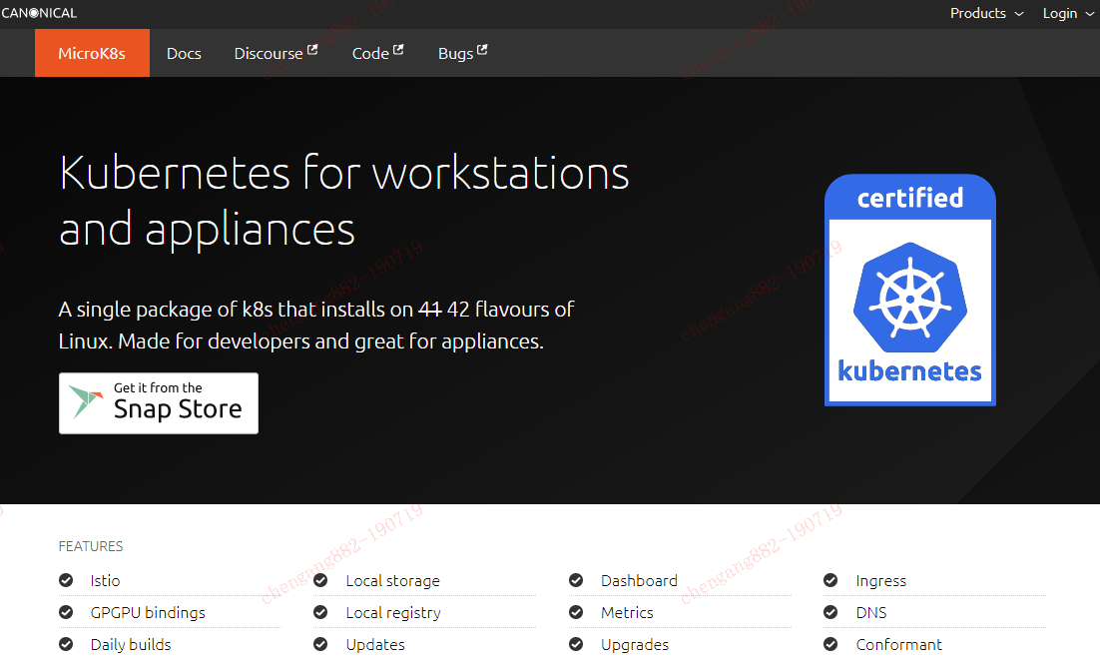The height and width of the screenshot is (665, 1100).
Task: Open the Canonical logo link
Action: (x=39, y=13)
